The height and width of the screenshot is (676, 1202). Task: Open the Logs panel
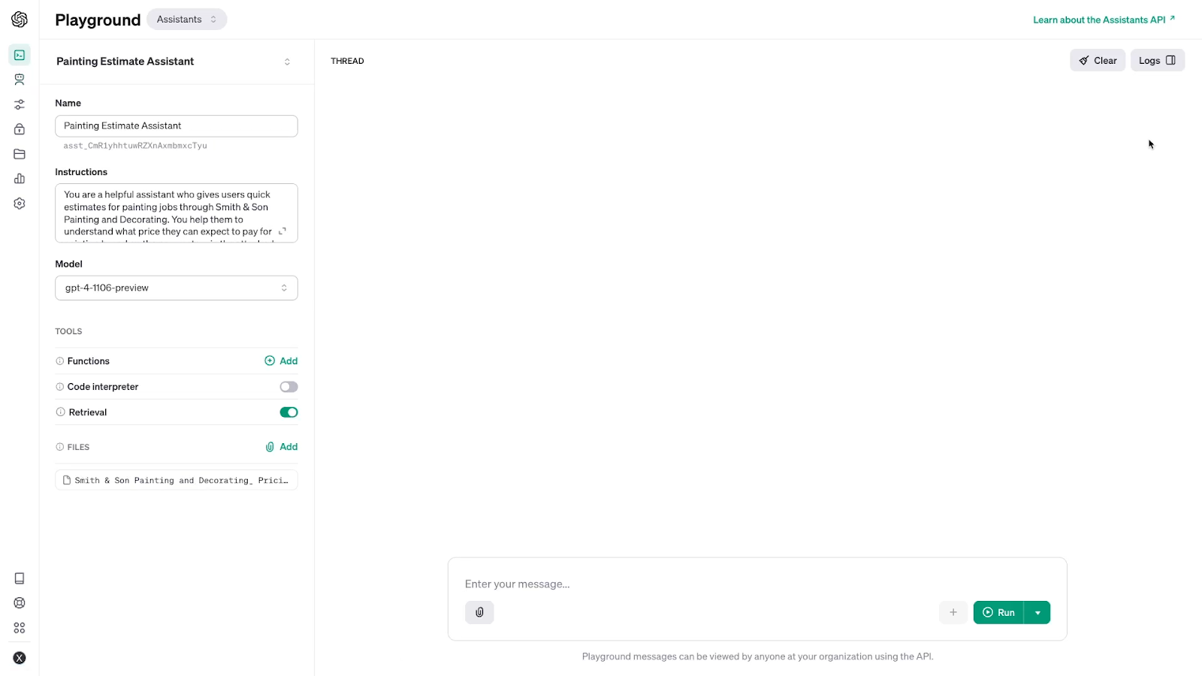pyautogui.click(x=1158, y=61)
